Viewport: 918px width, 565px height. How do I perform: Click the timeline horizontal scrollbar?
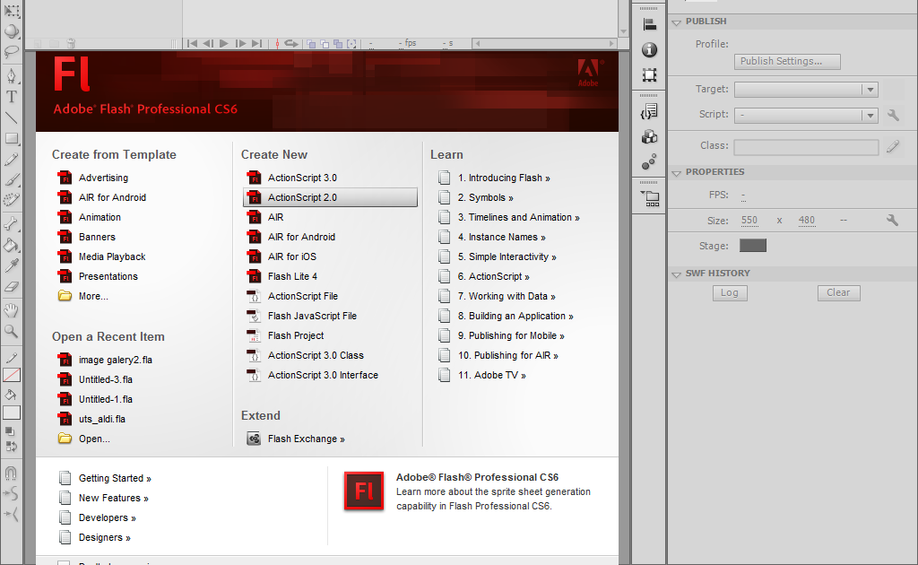coord(544,43)
